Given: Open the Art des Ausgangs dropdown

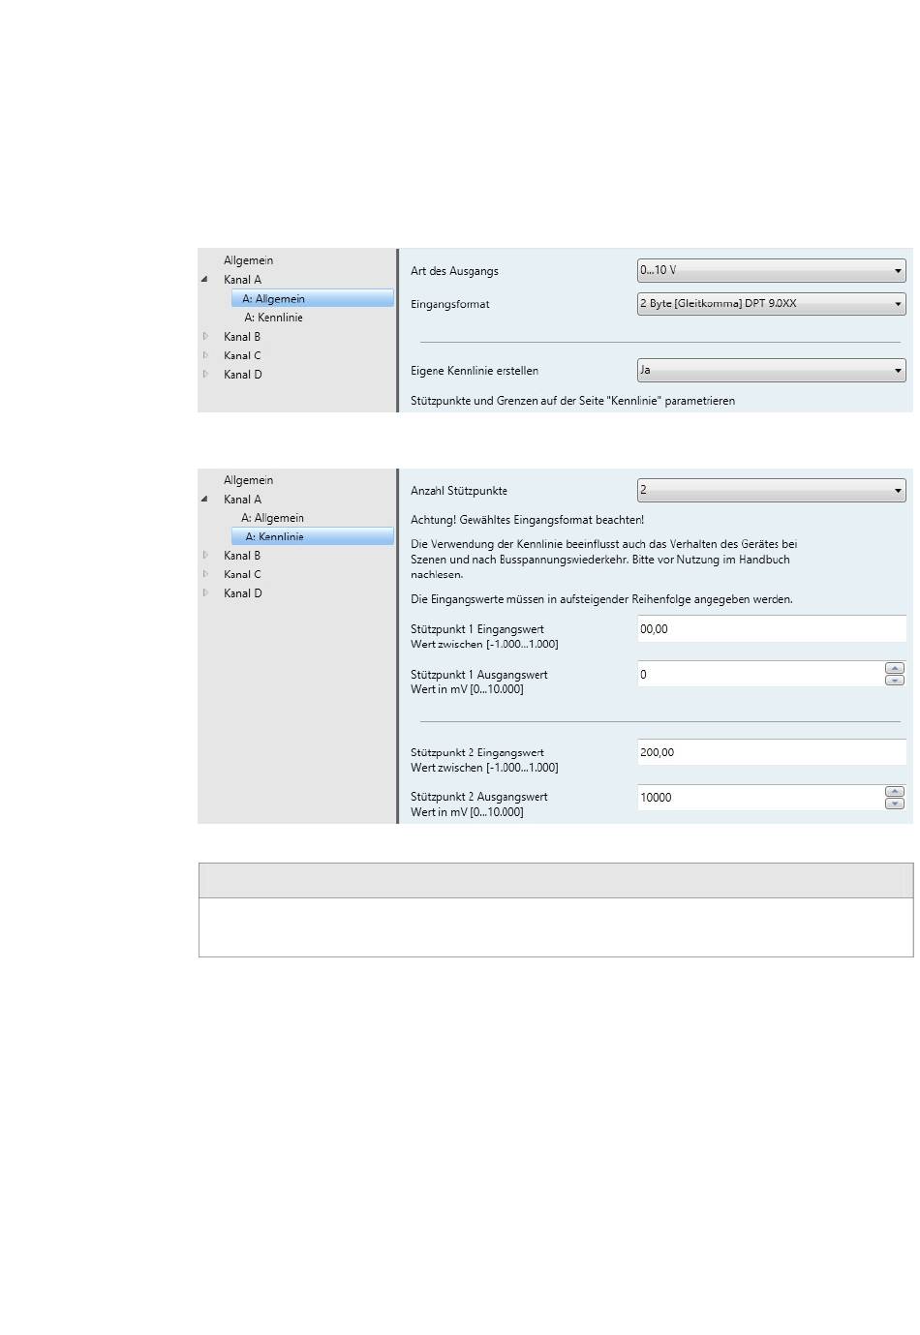Looking at the screenshot, I should [771, 271].
